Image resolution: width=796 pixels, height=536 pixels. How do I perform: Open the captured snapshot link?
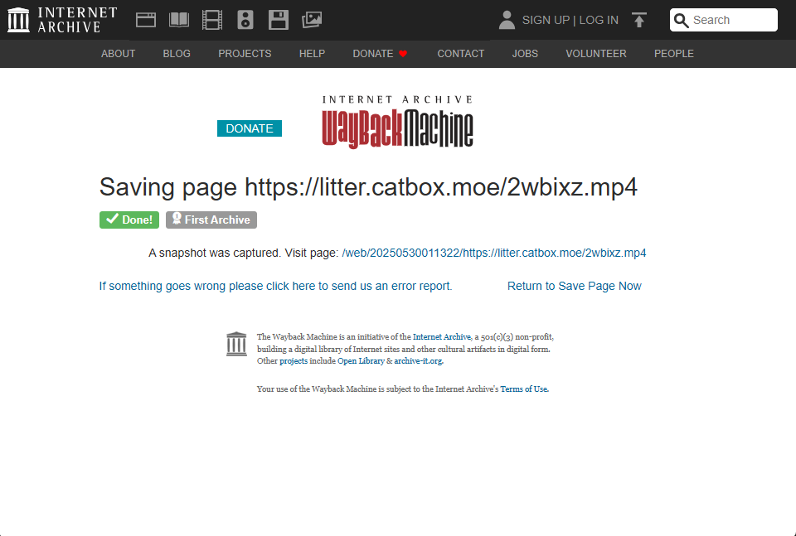coord(494,253)
